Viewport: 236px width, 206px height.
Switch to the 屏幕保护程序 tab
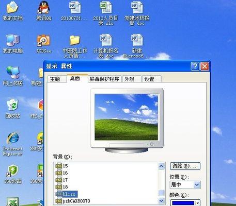(x=104, y=79)
